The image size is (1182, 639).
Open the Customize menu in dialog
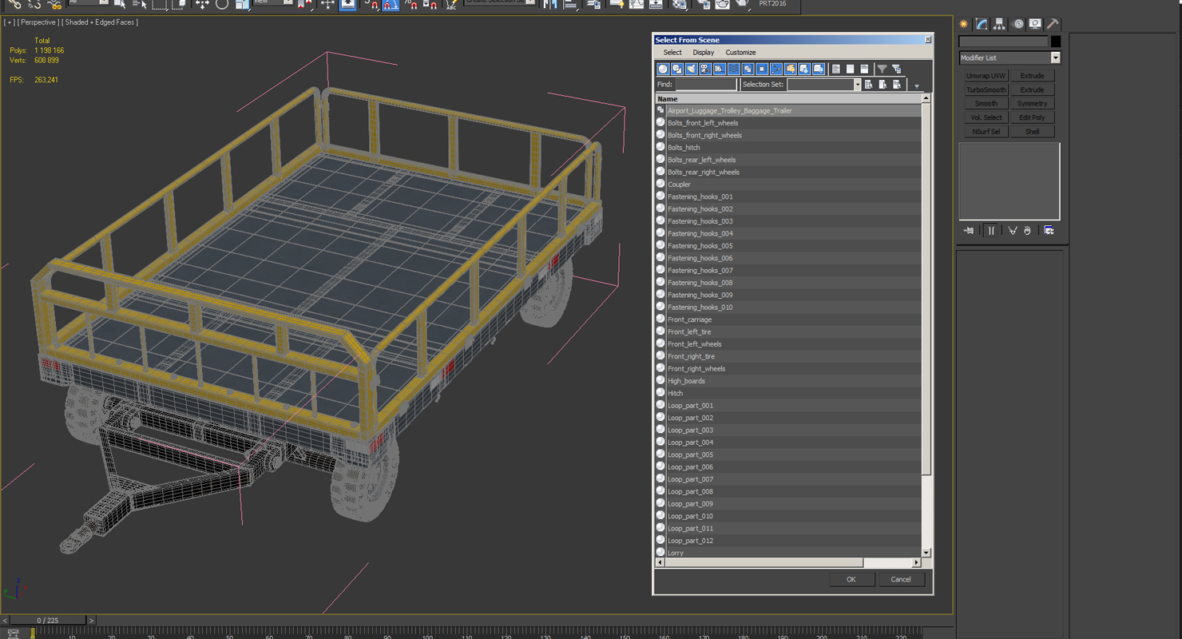coord(740,53)
